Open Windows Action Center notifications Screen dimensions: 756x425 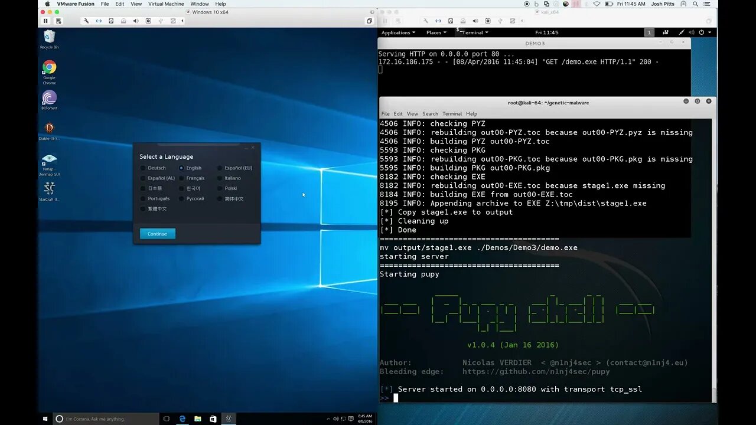point(351,419)
